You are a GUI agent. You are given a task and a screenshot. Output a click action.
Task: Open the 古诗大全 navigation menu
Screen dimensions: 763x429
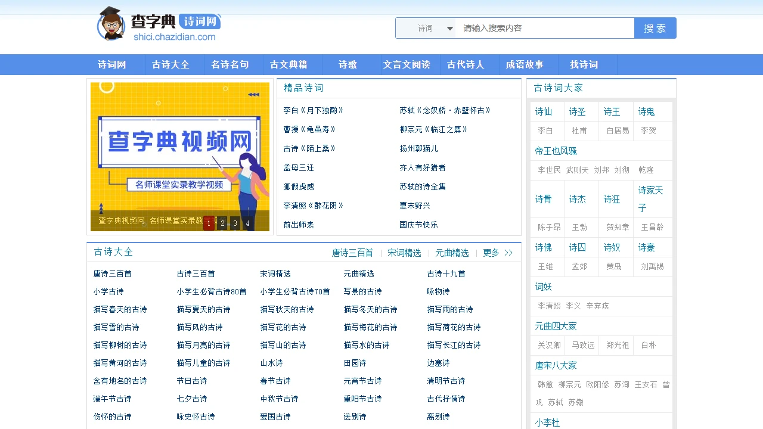click(x=172, y=64)
